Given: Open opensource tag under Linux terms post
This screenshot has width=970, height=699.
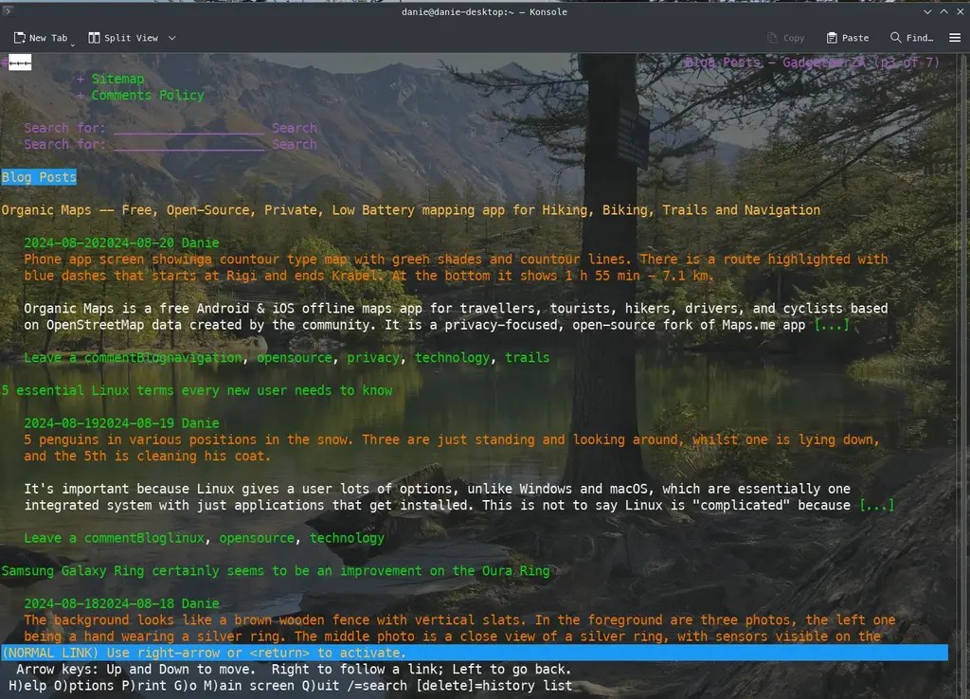Looking at the screenshot, I should click(x=257, y=538).
